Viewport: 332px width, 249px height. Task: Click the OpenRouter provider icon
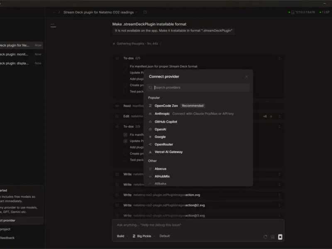pos(150,144)
